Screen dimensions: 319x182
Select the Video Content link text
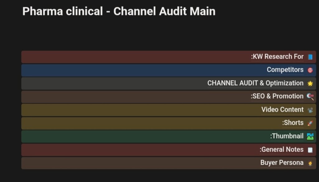(x=282, y=110)
